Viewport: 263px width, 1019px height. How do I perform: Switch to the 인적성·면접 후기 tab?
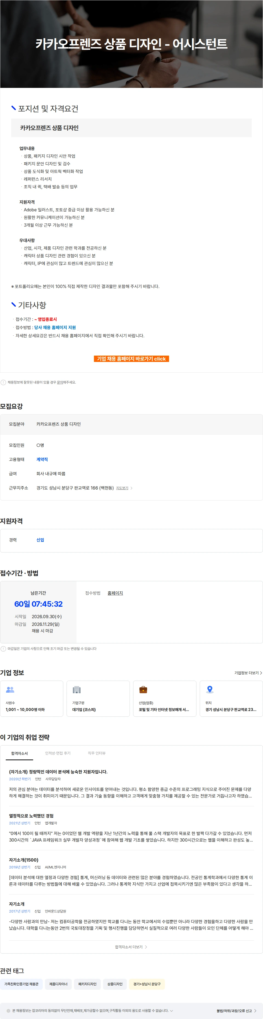(x=58, y=753)
